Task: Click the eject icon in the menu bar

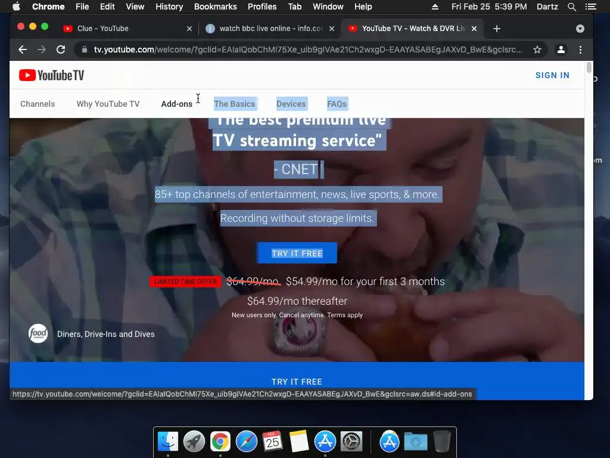Action: (x=435, y=7)
